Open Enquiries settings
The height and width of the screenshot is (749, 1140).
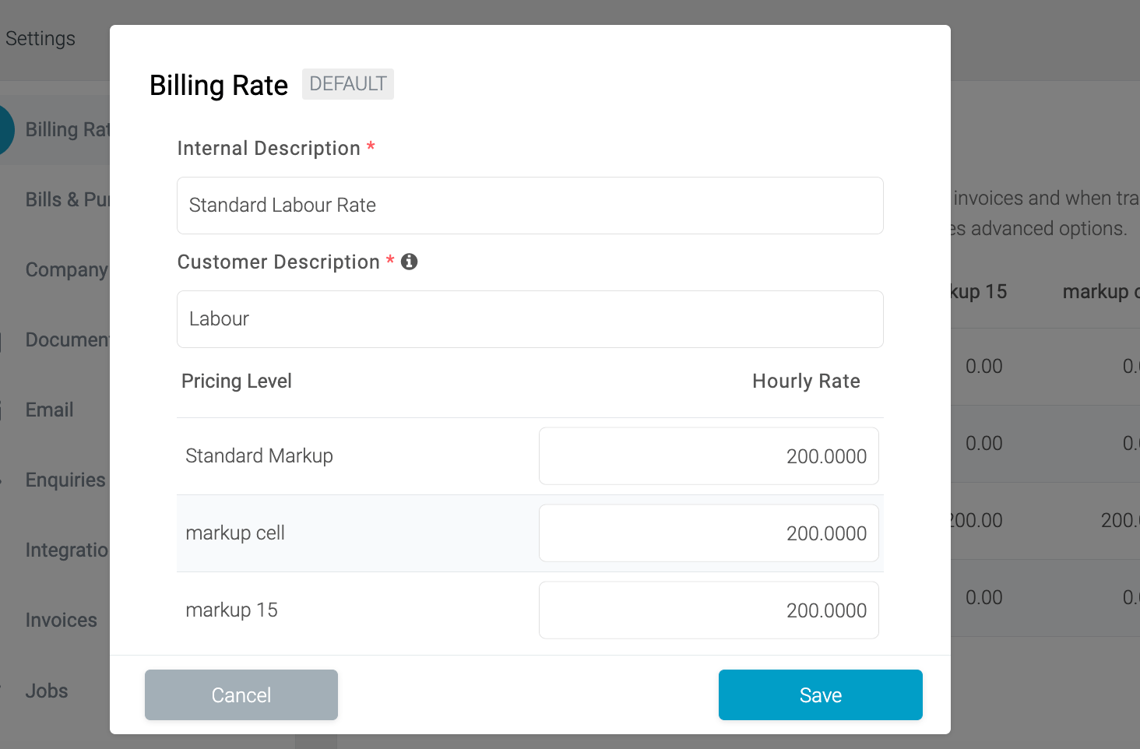click(65, 480)
